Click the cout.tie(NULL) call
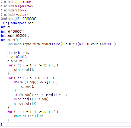This screenshot has width=131, height=128. pos(104,44)
